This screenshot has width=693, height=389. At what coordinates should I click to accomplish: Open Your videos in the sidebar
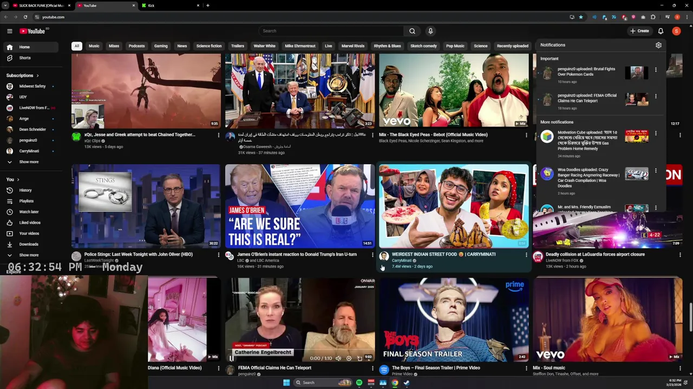pos(31,233)
